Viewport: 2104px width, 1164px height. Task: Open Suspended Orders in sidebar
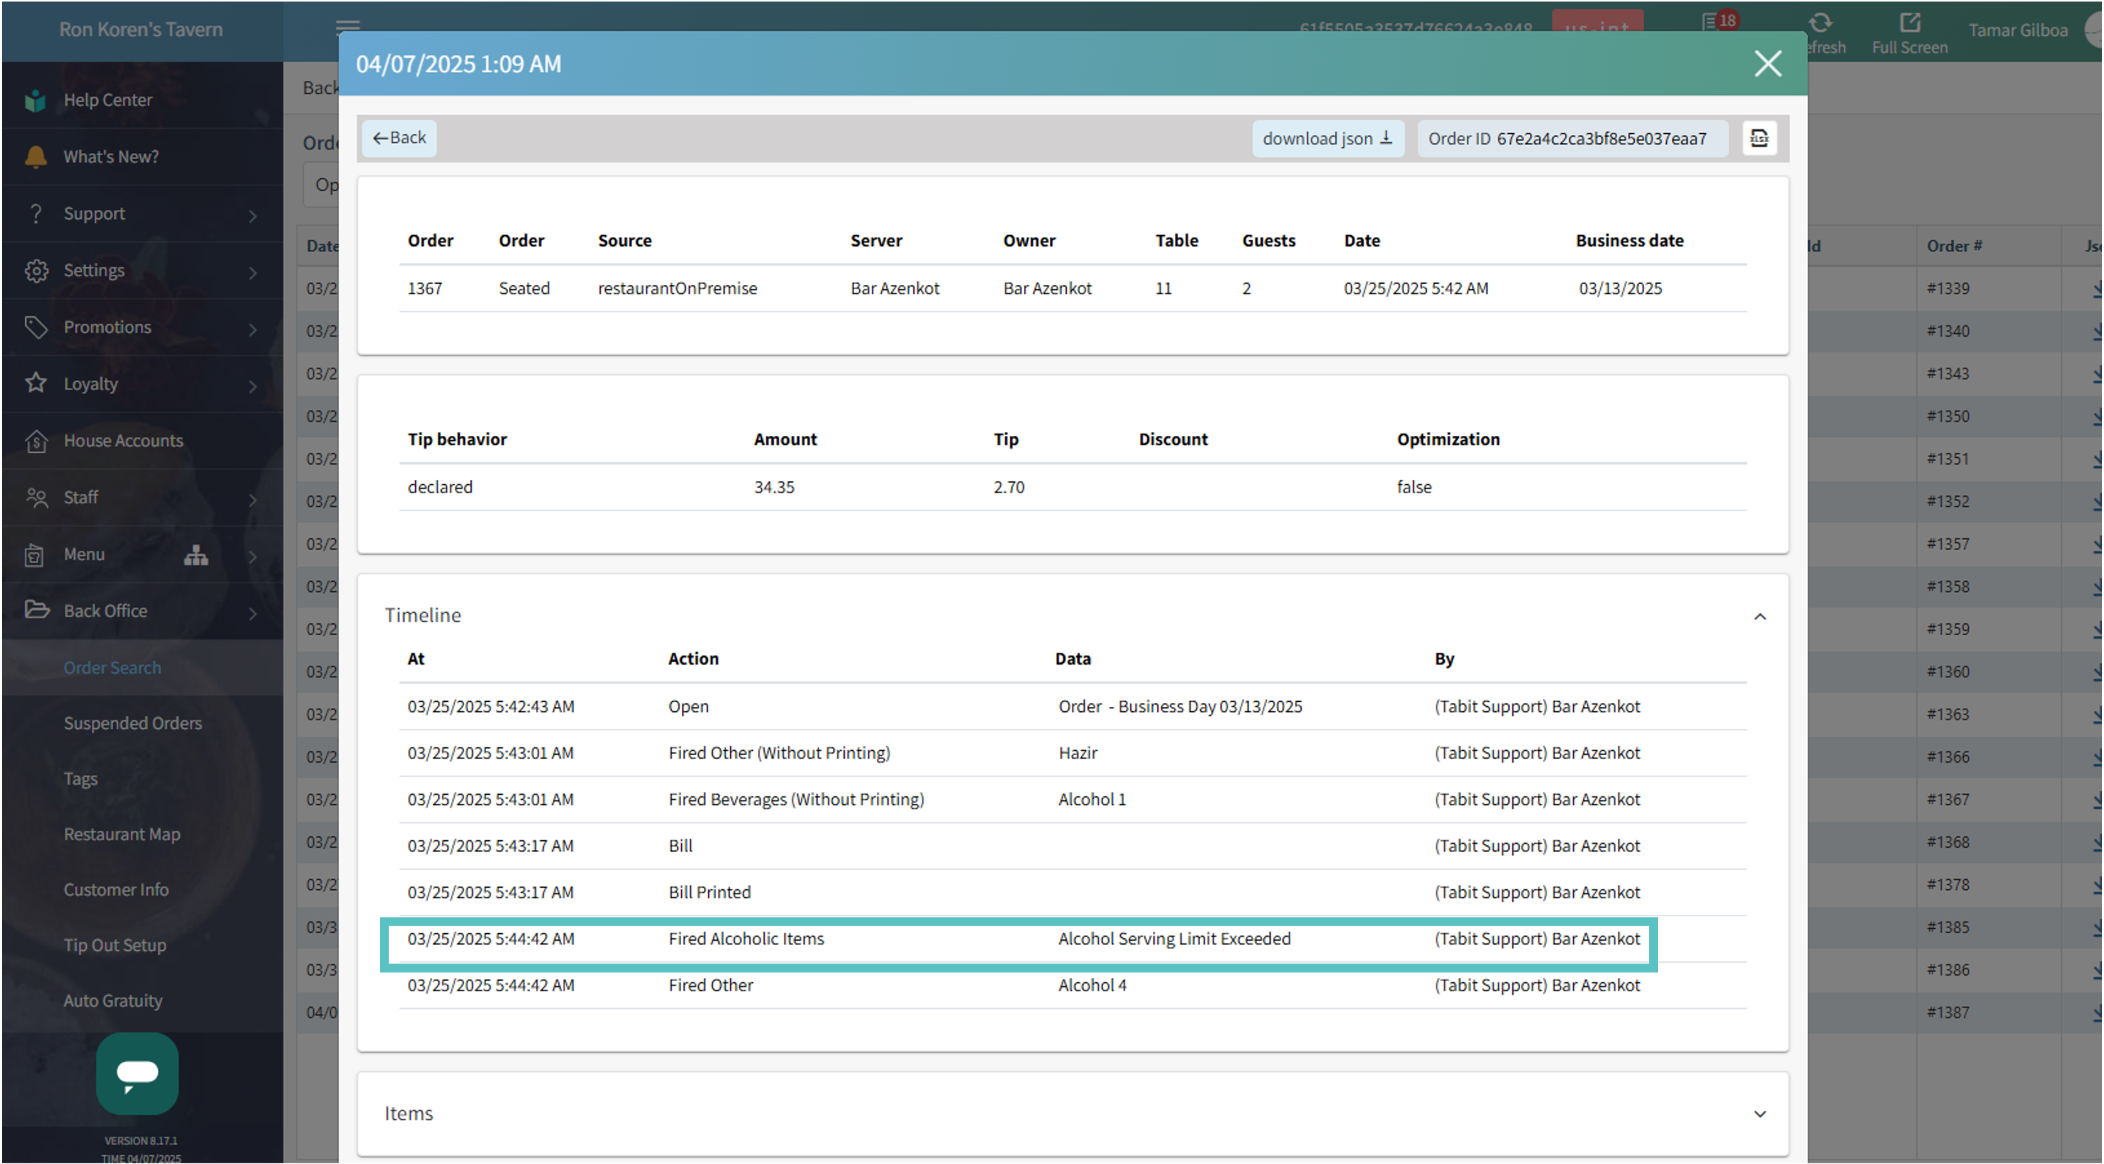coord(132,723)
